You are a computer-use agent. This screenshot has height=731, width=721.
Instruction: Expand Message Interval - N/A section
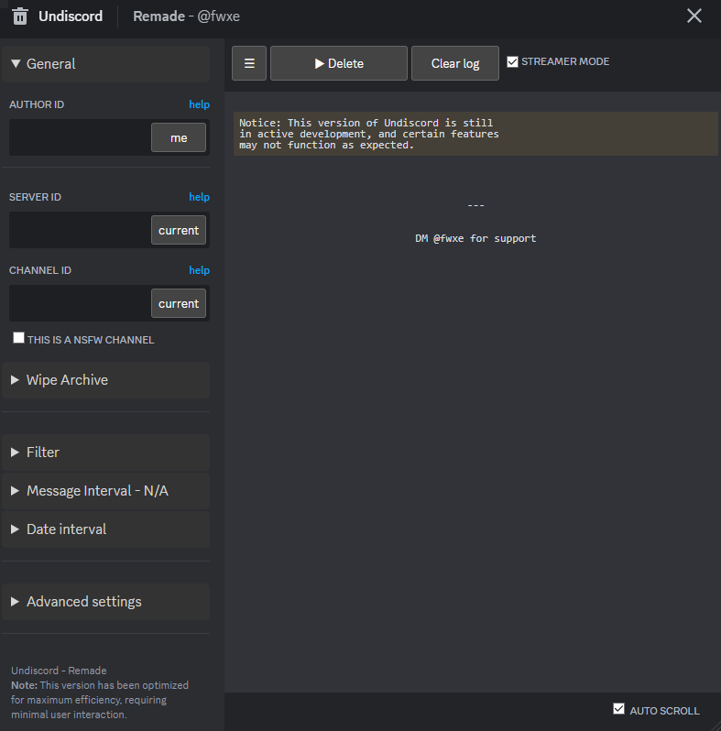(106, 491)
